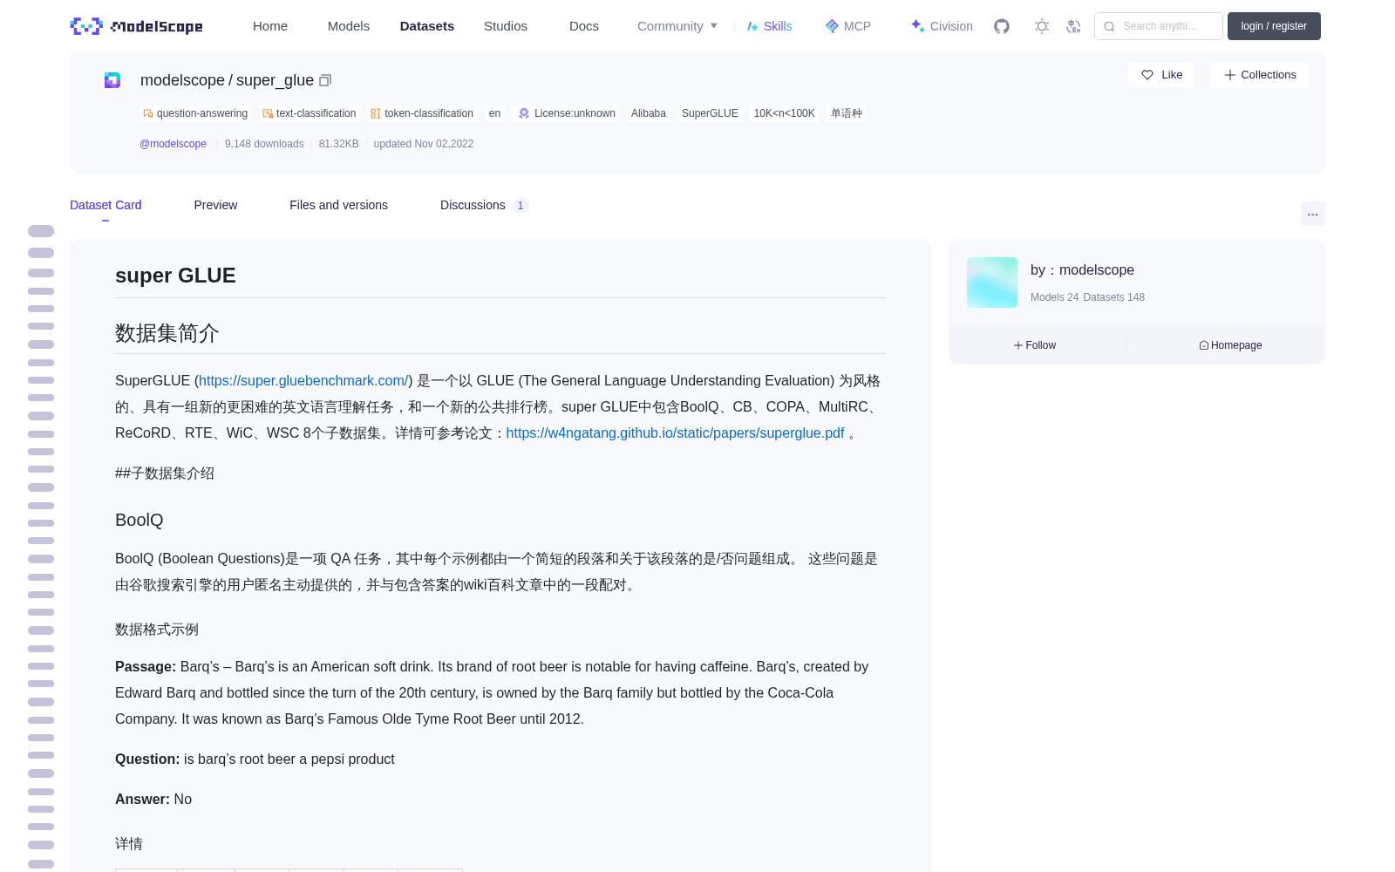Click the search magnifier icon

1109,26
